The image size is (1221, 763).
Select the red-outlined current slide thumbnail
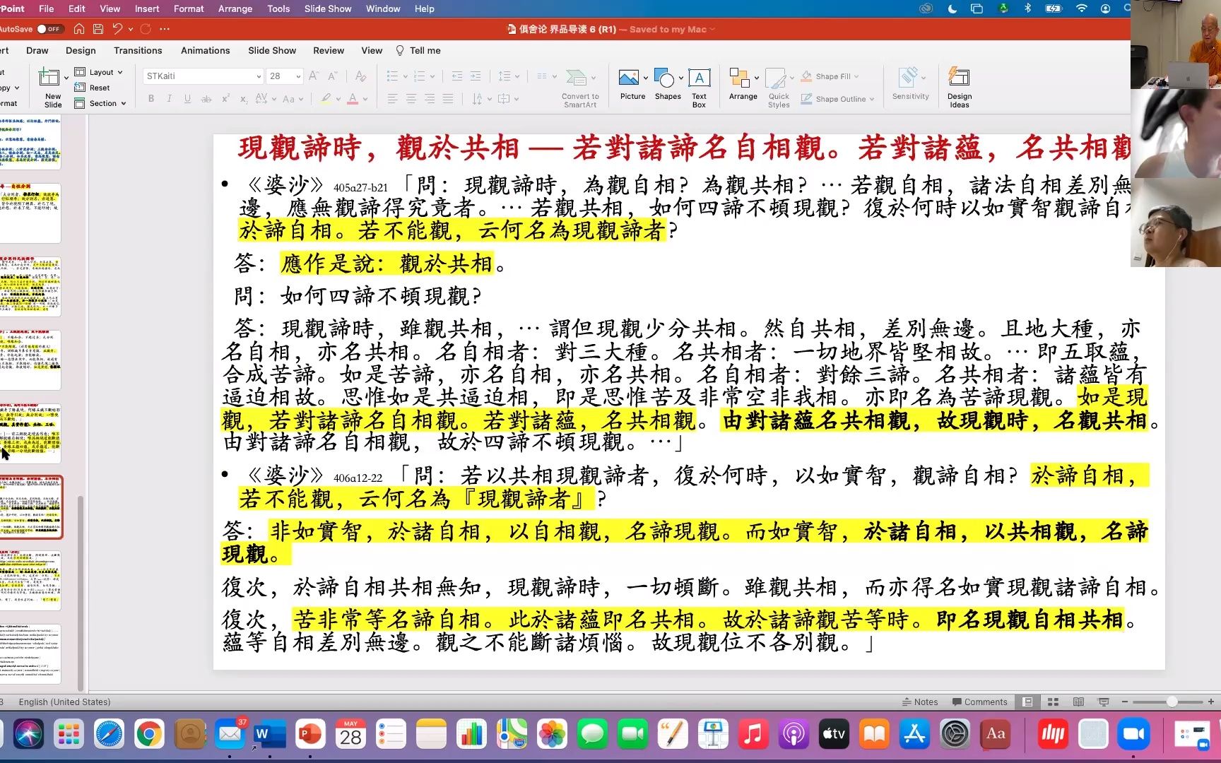click(30, 507)
